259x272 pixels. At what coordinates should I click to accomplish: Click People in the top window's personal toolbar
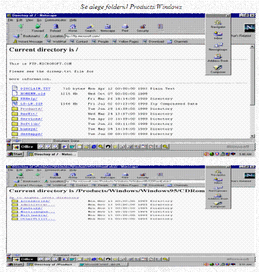point(100,42)
